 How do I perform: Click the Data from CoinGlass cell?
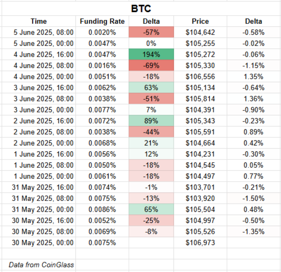tap(41, 265)
